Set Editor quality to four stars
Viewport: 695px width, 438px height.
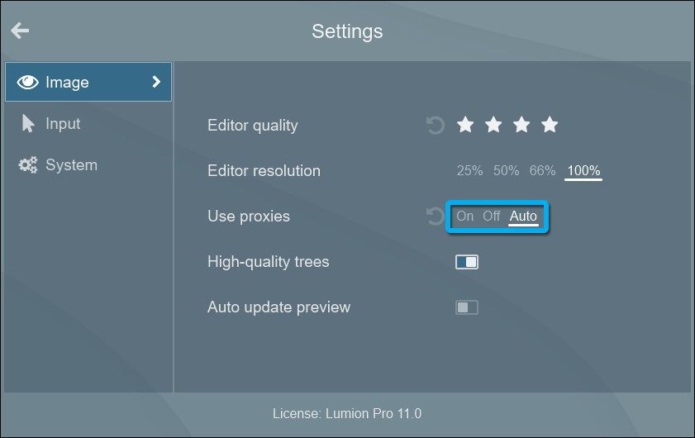point(550,125)
